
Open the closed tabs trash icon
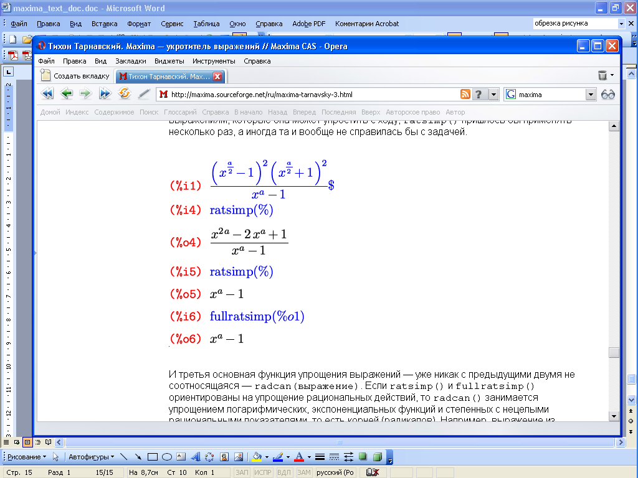point(602,75)
